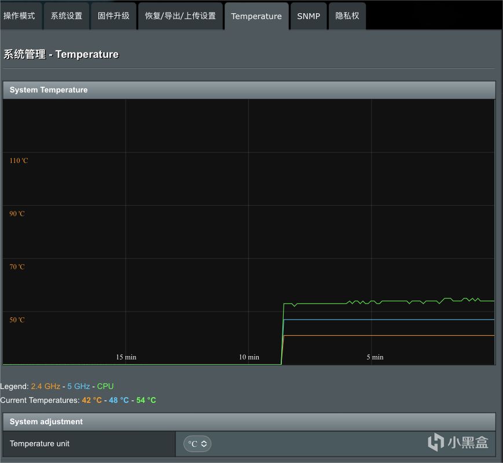
Task: Click the Temperature unit label
Action: 39,443
